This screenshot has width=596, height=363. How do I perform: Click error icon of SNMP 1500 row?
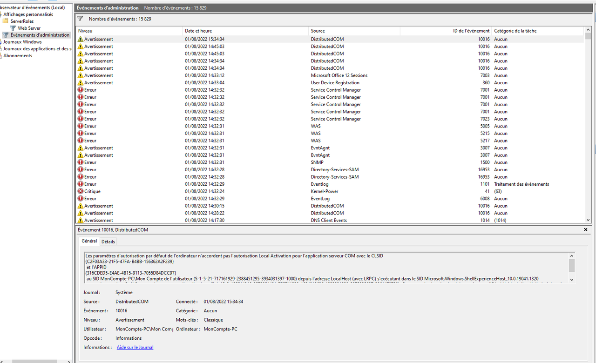(x=81, y=162)
